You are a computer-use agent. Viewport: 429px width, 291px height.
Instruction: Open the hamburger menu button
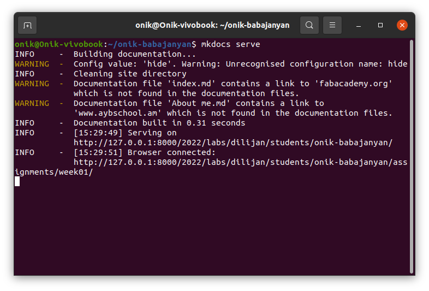pos(332,25)
